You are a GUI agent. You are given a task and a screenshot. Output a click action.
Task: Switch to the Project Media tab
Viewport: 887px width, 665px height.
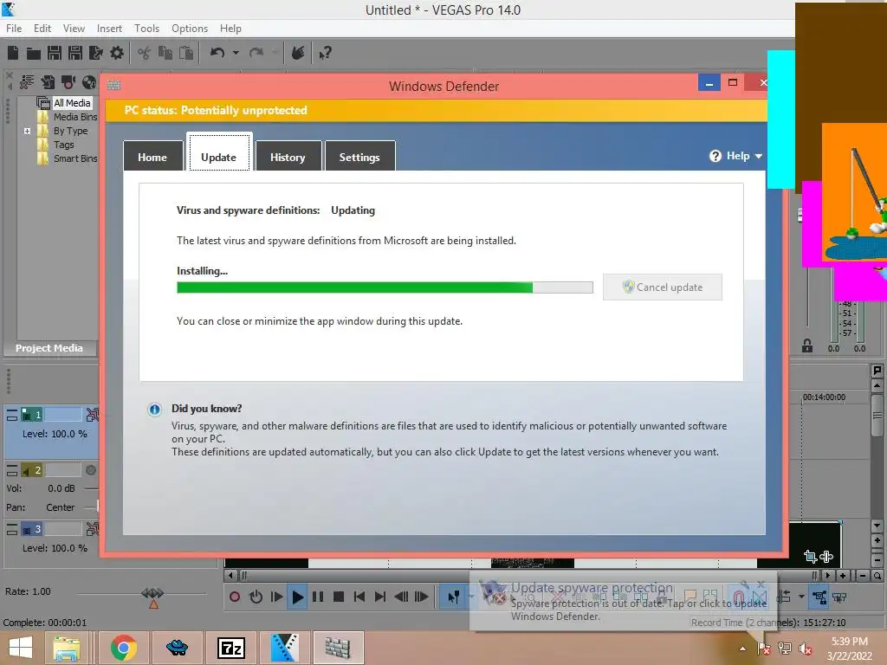pyautogui.click(x=49, y=348)
